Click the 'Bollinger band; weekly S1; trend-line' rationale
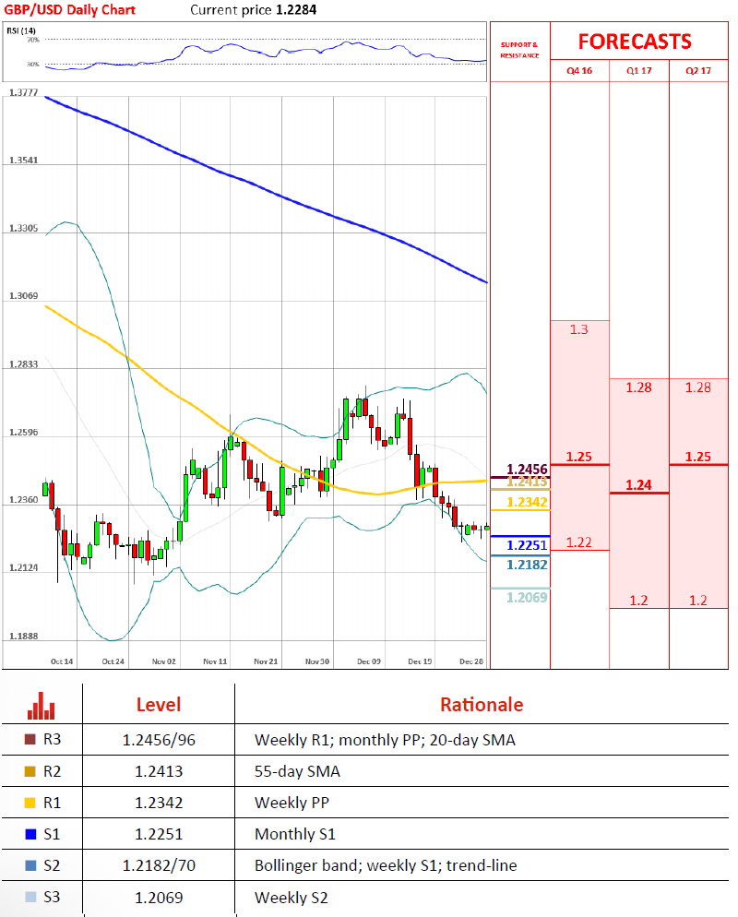 (x=386, y=865)
